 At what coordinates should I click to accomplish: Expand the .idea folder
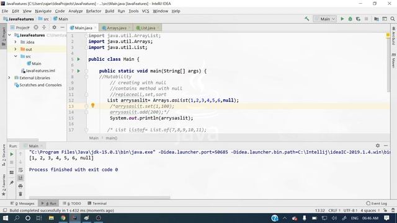tap(16, 42)
